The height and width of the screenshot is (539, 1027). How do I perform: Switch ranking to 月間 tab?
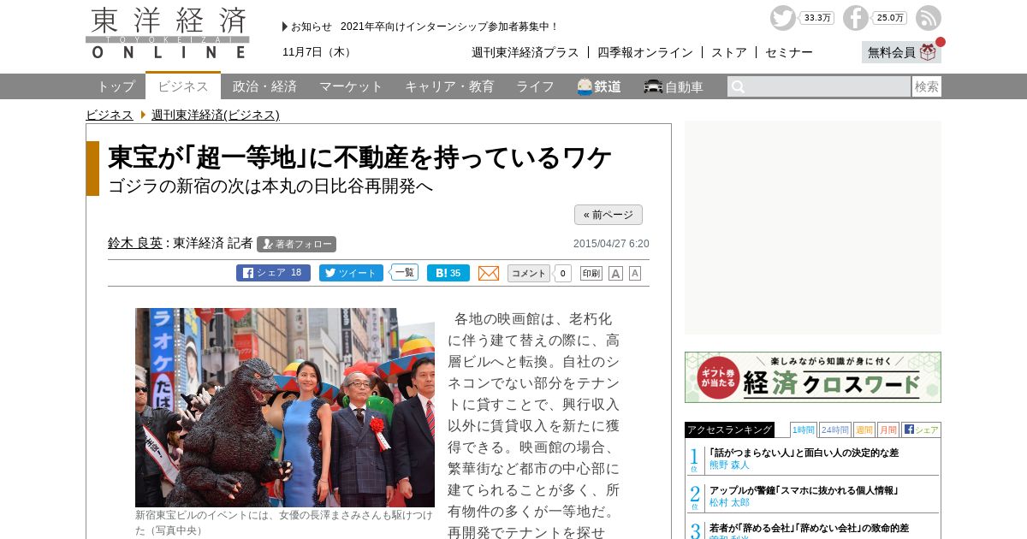point(888,429)
